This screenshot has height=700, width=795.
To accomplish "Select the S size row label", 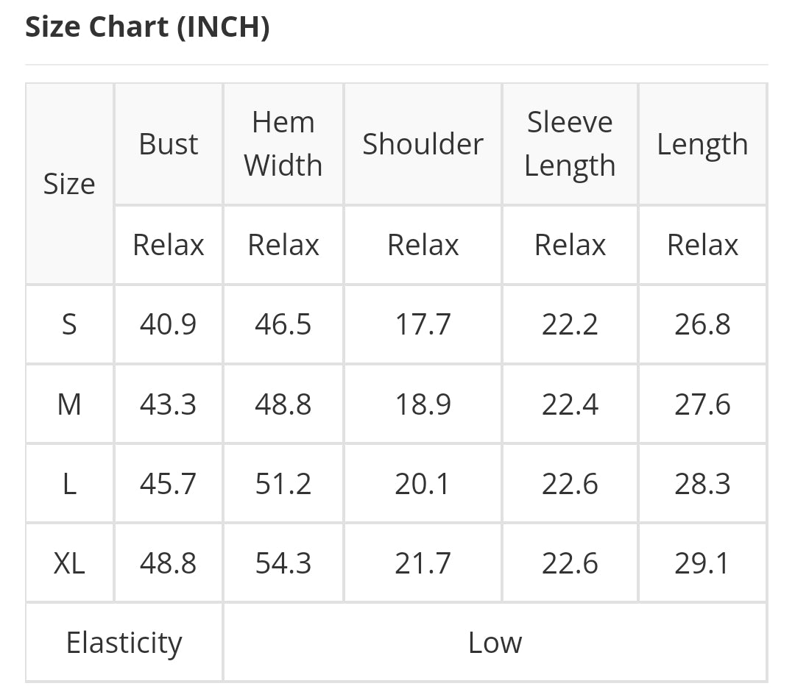I will tap(69, 324).
